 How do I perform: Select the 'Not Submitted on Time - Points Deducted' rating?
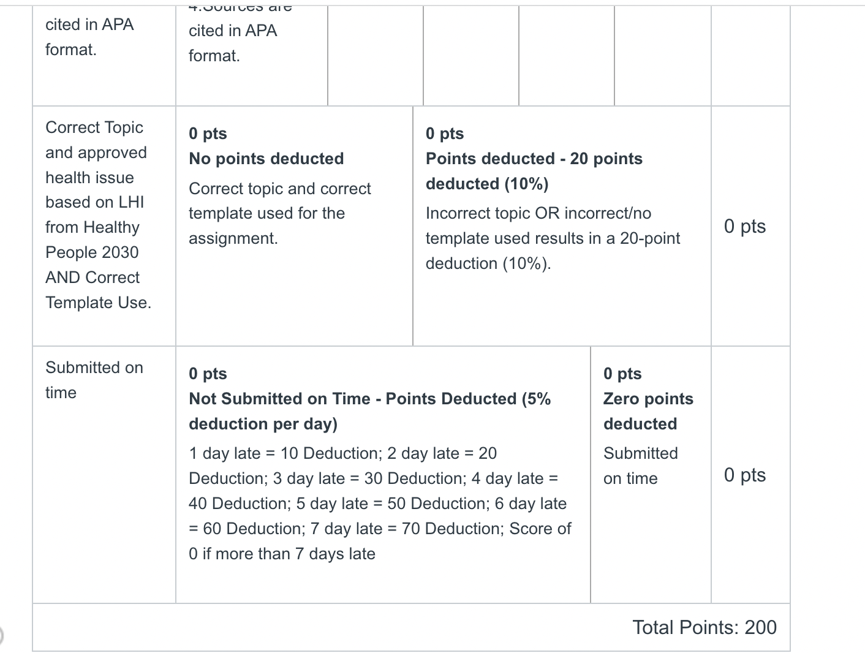[370, 412]
